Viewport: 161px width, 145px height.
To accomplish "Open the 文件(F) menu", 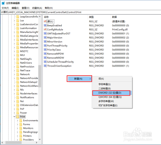I will 5,8.
